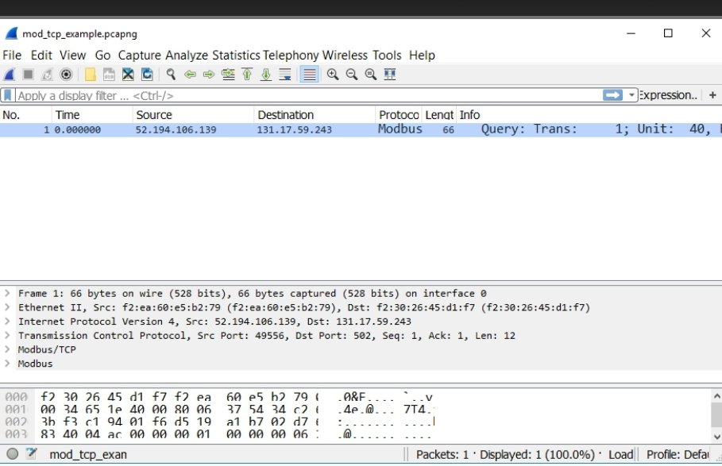
Task: Click the Find Packet magnifier icon
Action: (x=170, y=75)
